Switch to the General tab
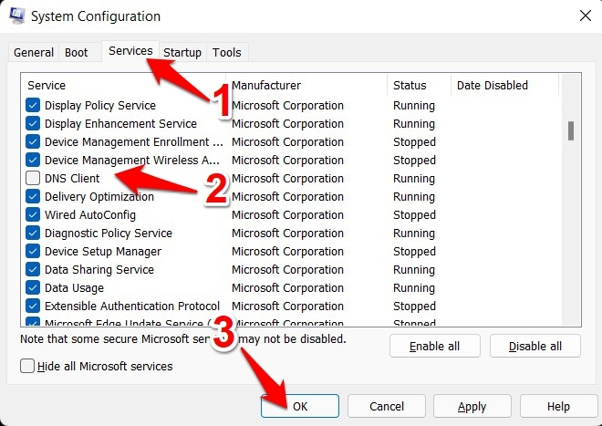 (34, 53)
